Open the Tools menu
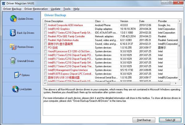This screenshot has width=185, height=125. pyautogui.click(x=67, y=9)
